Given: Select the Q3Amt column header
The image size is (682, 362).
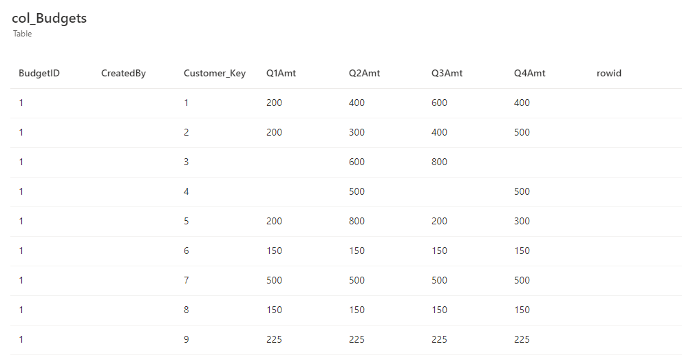Looking at the screenshot, I should [447, 73].
